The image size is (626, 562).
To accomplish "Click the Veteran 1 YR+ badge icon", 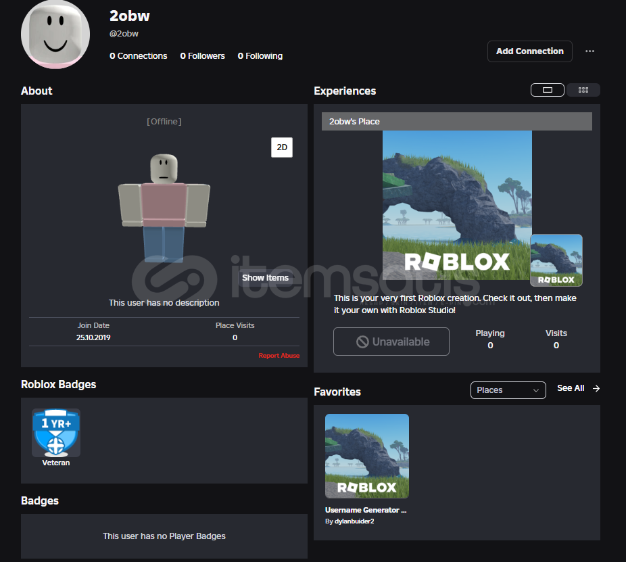I will point(56,433).
